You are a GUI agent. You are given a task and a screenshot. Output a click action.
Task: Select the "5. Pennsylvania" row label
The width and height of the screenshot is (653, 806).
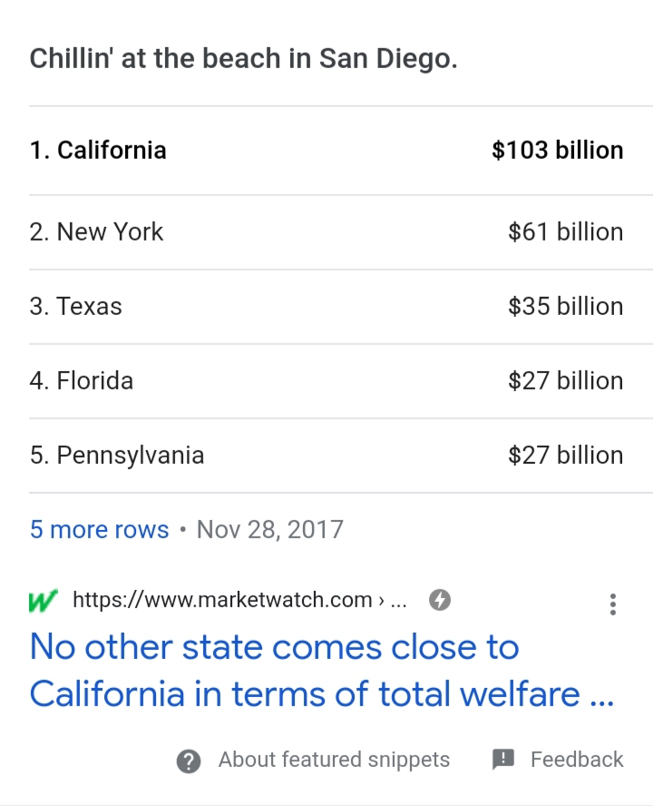117,455
